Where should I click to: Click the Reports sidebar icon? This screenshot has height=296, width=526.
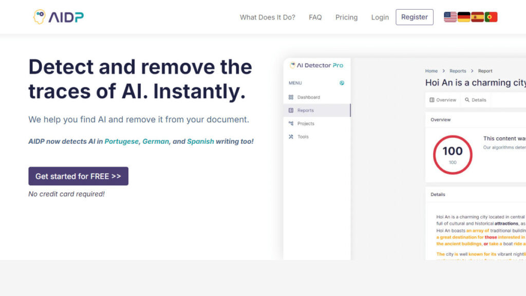[x=291, y=110]
